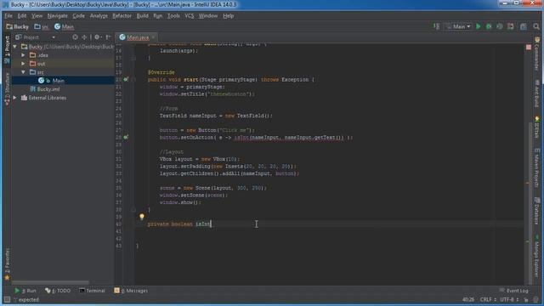Viewport: 544px width, 306px height.
Task: Toggle the 1: Project side tool window
Action: click(x=7, y=49)
